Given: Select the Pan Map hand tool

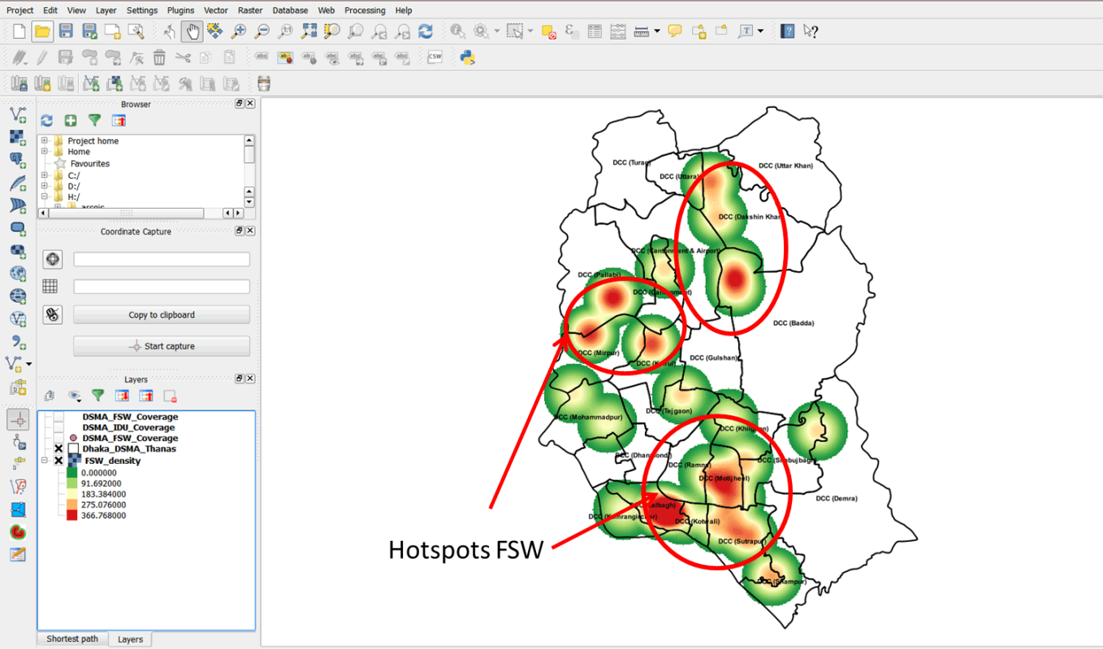Looking at the screenshot, I should coord(192,31).
